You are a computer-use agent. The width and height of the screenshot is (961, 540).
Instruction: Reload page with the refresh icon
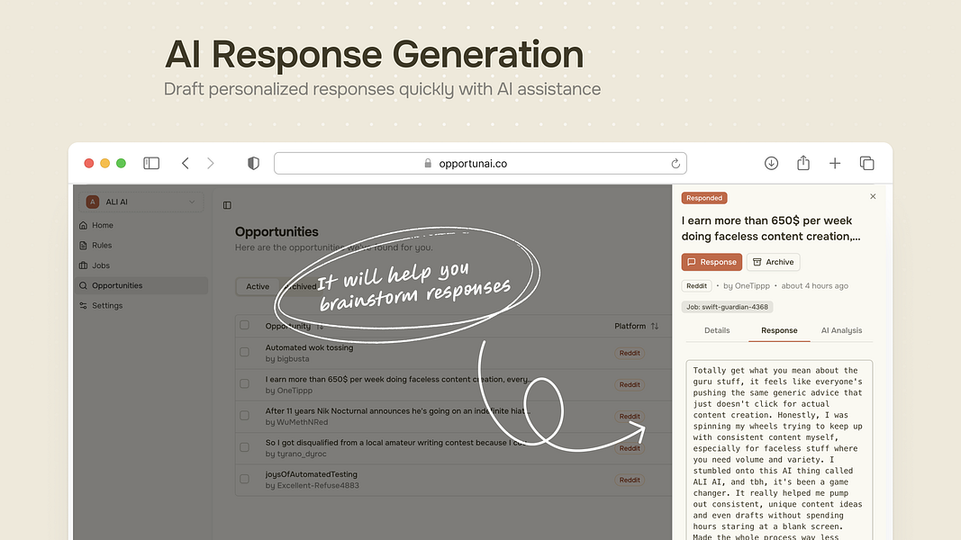[x=675, y=164]
